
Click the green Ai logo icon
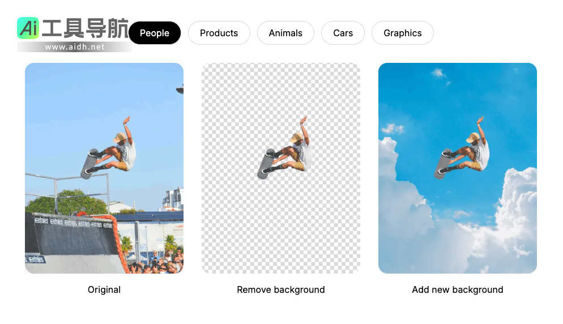tap(28, 28)
